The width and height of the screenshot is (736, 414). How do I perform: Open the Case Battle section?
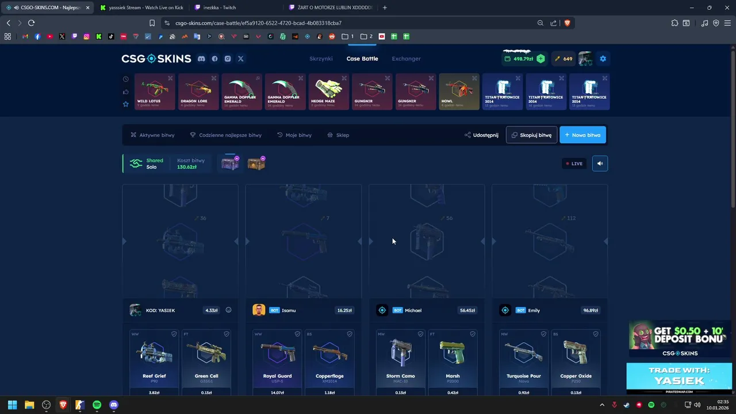click(362, 59)
